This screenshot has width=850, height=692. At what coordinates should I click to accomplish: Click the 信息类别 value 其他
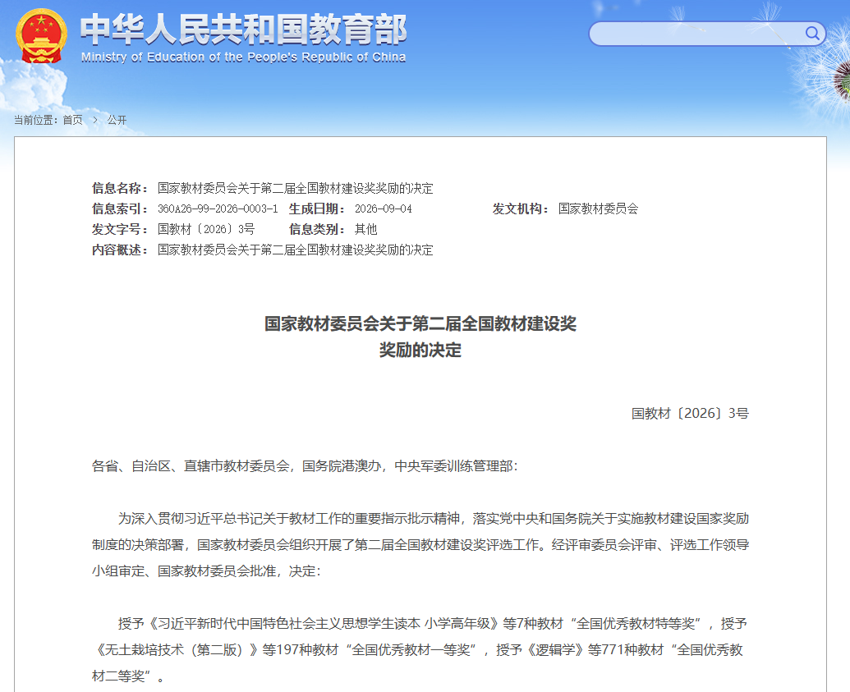click(x=366, y=229)
